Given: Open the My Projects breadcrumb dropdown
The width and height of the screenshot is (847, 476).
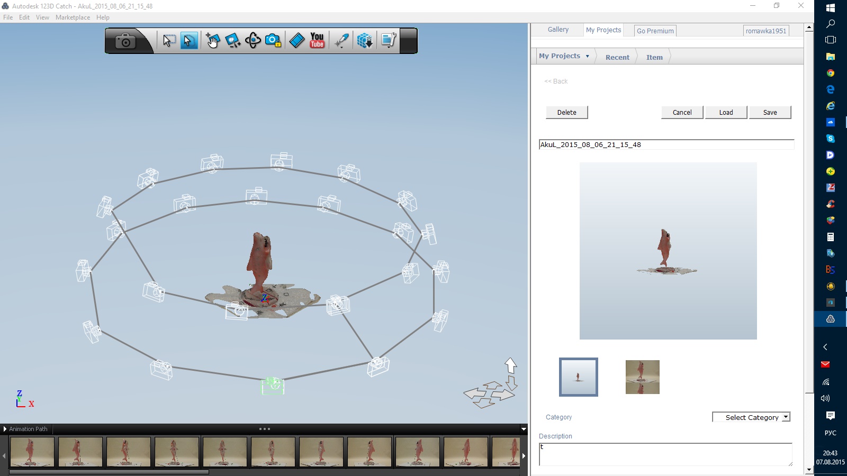Looking at the screenshot, I should coord(587,56).
